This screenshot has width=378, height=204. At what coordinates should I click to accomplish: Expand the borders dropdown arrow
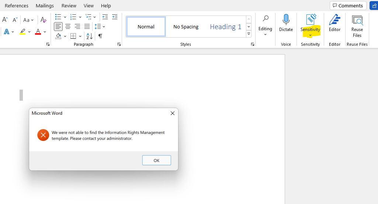coord(80,37)
